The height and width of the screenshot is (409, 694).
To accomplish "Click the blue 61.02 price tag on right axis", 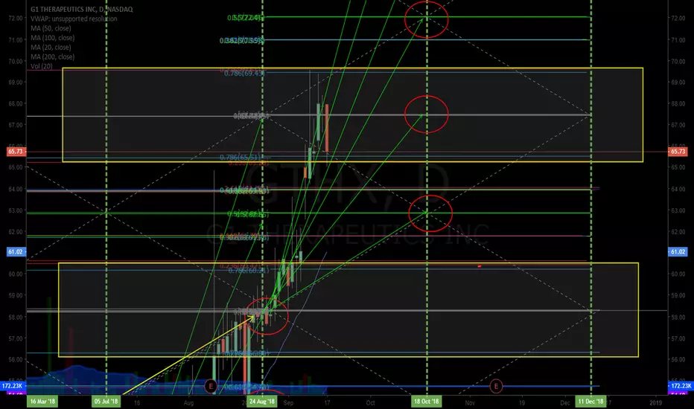I will tap(678, 251).
